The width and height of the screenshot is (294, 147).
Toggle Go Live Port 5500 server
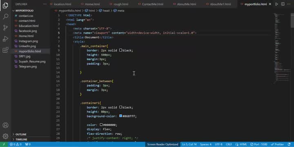point(258,145)
